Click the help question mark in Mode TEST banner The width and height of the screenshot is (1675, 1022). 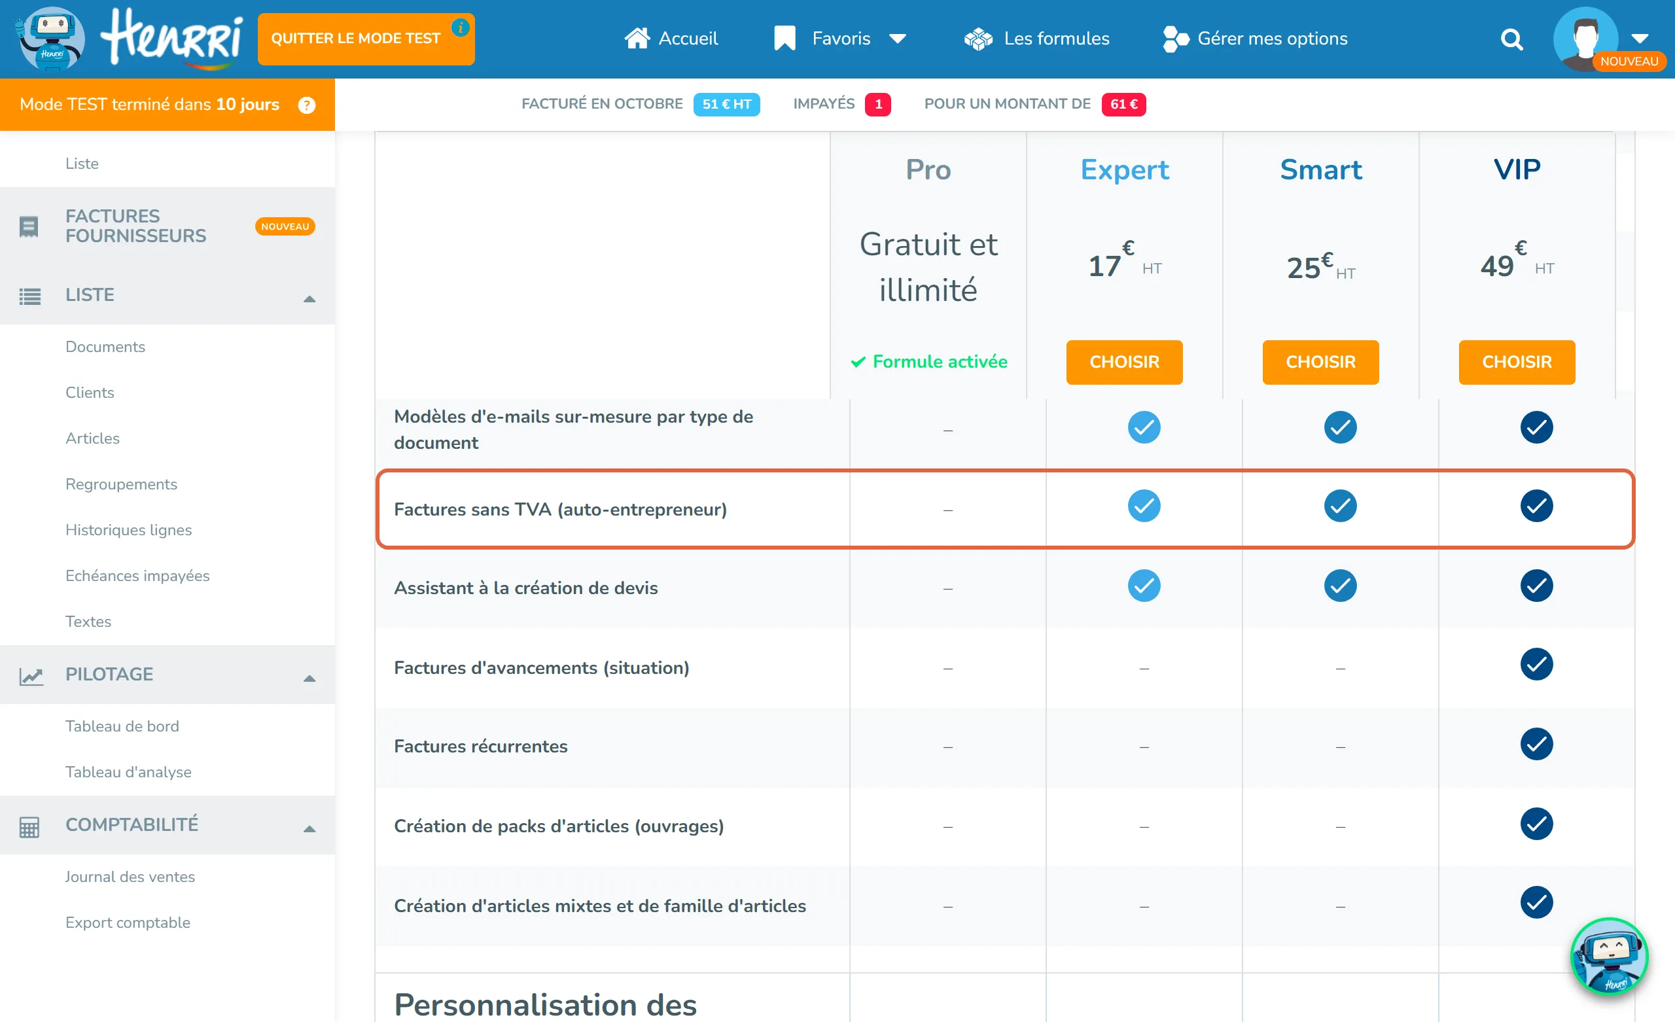tap(307, 105)
